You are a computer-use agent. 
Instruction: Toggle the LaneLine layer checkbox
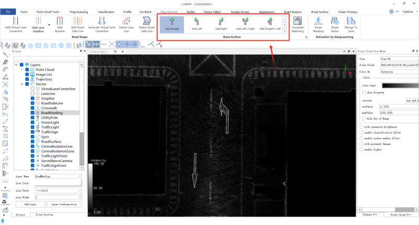(32, 93)
